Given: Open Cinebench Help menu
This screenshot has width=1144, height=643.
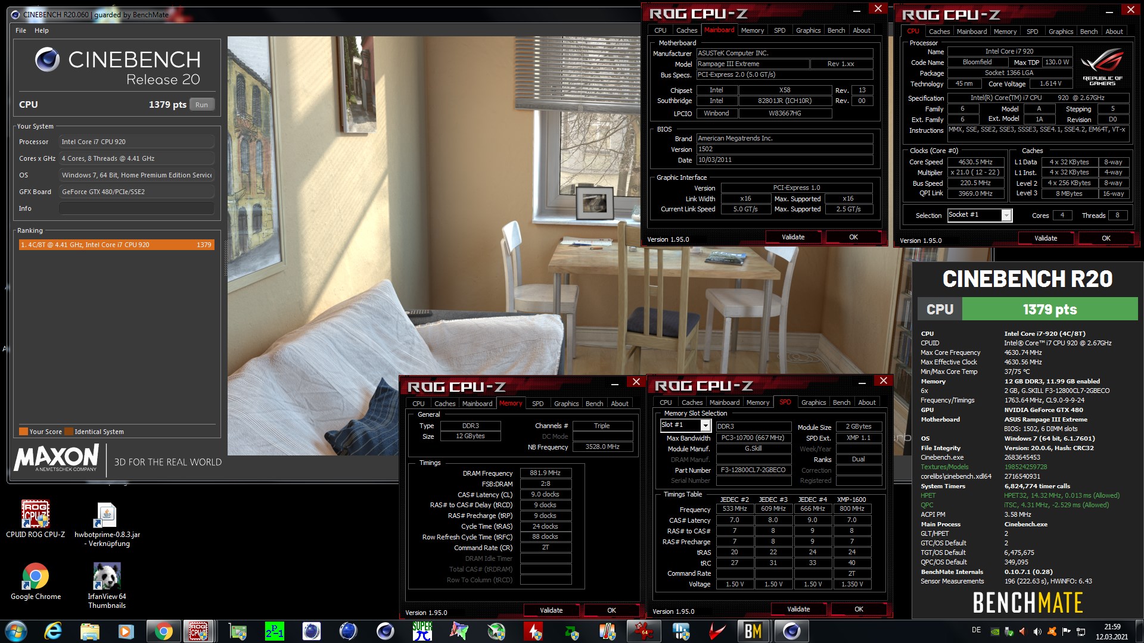Looking at the screenshot, I should [42, 30].
